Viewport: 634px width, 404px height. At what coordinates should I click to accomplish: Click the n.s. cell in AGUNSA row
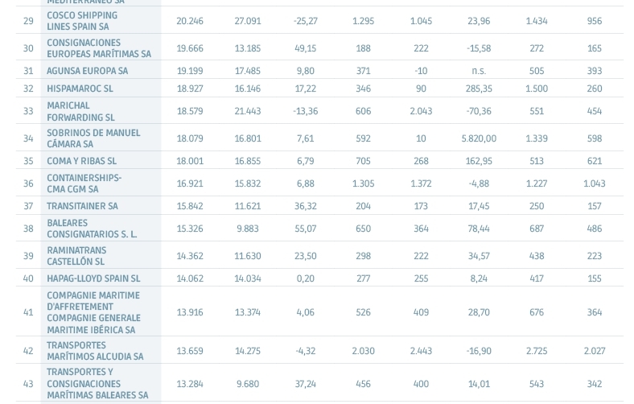[479, 71]
